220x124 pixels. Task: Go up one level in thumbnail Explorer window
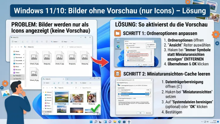pos(52,88)
